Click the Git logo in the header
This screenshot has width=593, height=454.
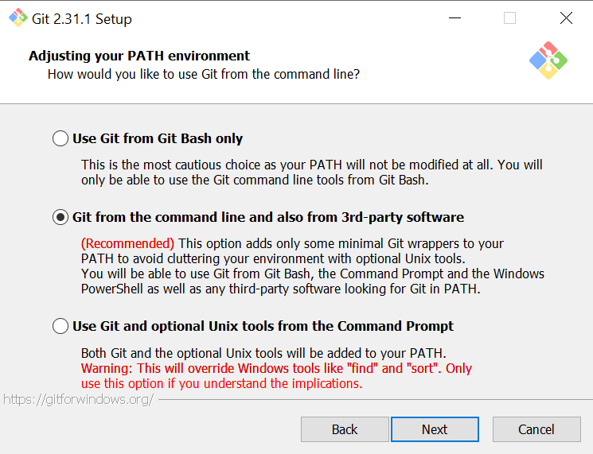click(548, 60)
